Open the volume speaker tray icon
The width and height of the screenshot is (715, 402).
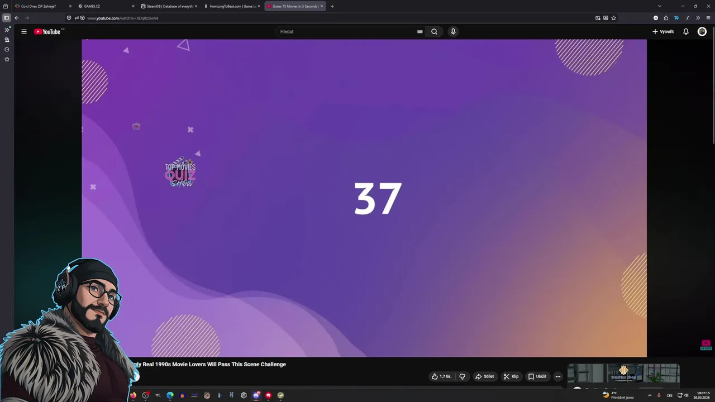(x=687, y=395)
